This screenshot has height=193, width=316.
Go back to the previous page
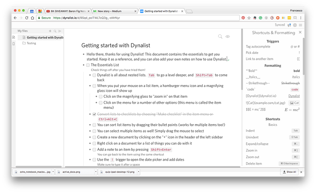(15, 18)
